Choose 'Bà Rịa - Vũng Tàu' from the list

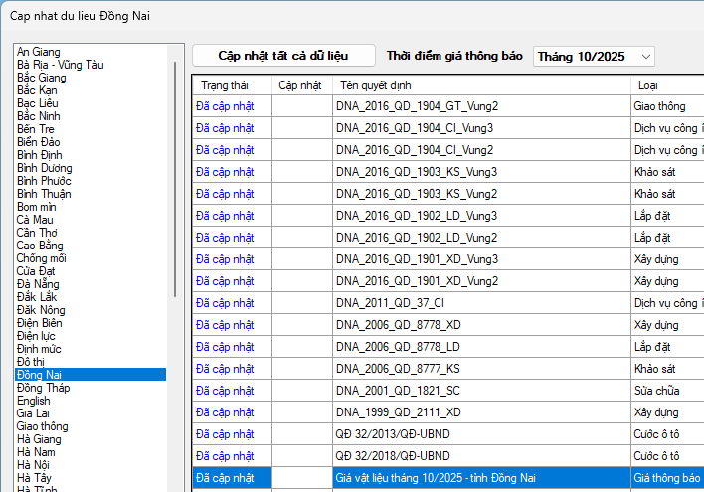pyautogui.click(x=60, y=65)
